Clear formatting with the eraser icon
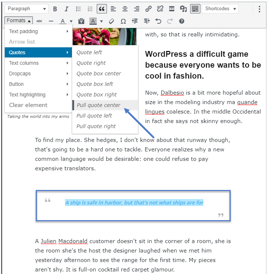This screenshot has height=274, width=269. [x=111, y=21]
